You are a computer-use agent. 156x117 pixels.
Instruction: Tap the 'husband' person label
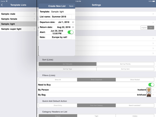(142, 90)
